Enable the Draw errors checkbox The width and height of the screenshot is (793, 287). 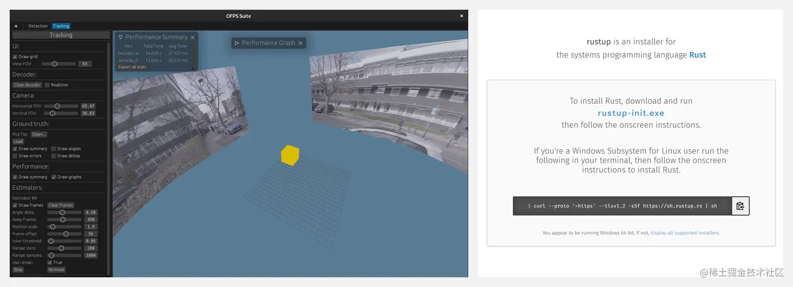pyautogui.click(x=15, y=156)
